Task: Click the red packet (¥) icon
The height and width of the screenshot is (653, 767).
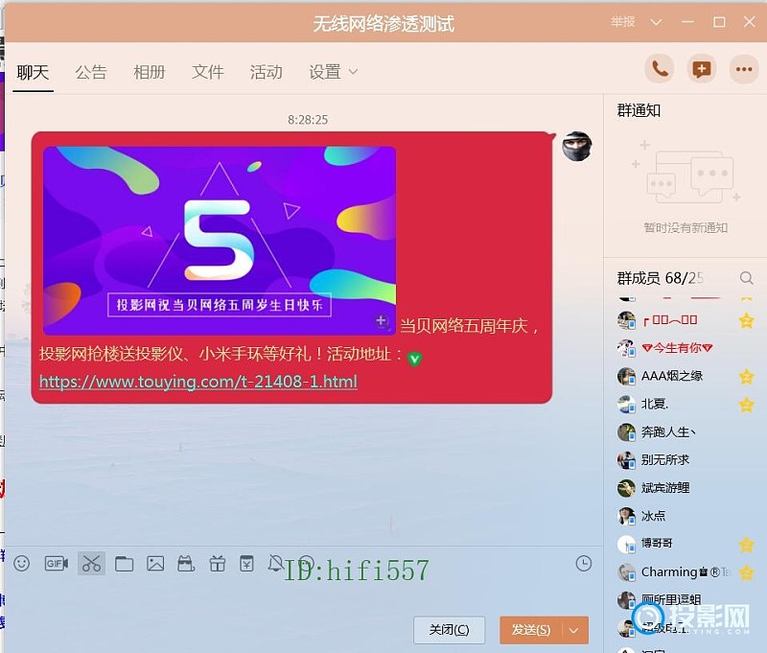Action: point(246,563)
